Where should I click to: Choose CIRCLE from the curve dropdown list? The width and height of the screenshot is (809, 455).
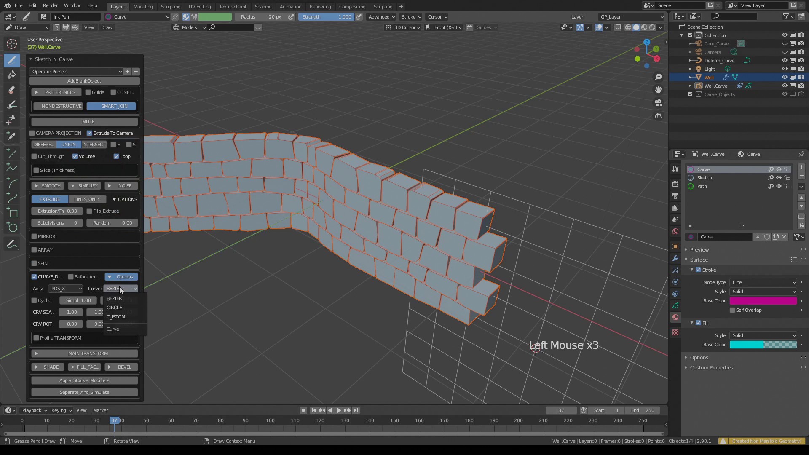point(114,308)
